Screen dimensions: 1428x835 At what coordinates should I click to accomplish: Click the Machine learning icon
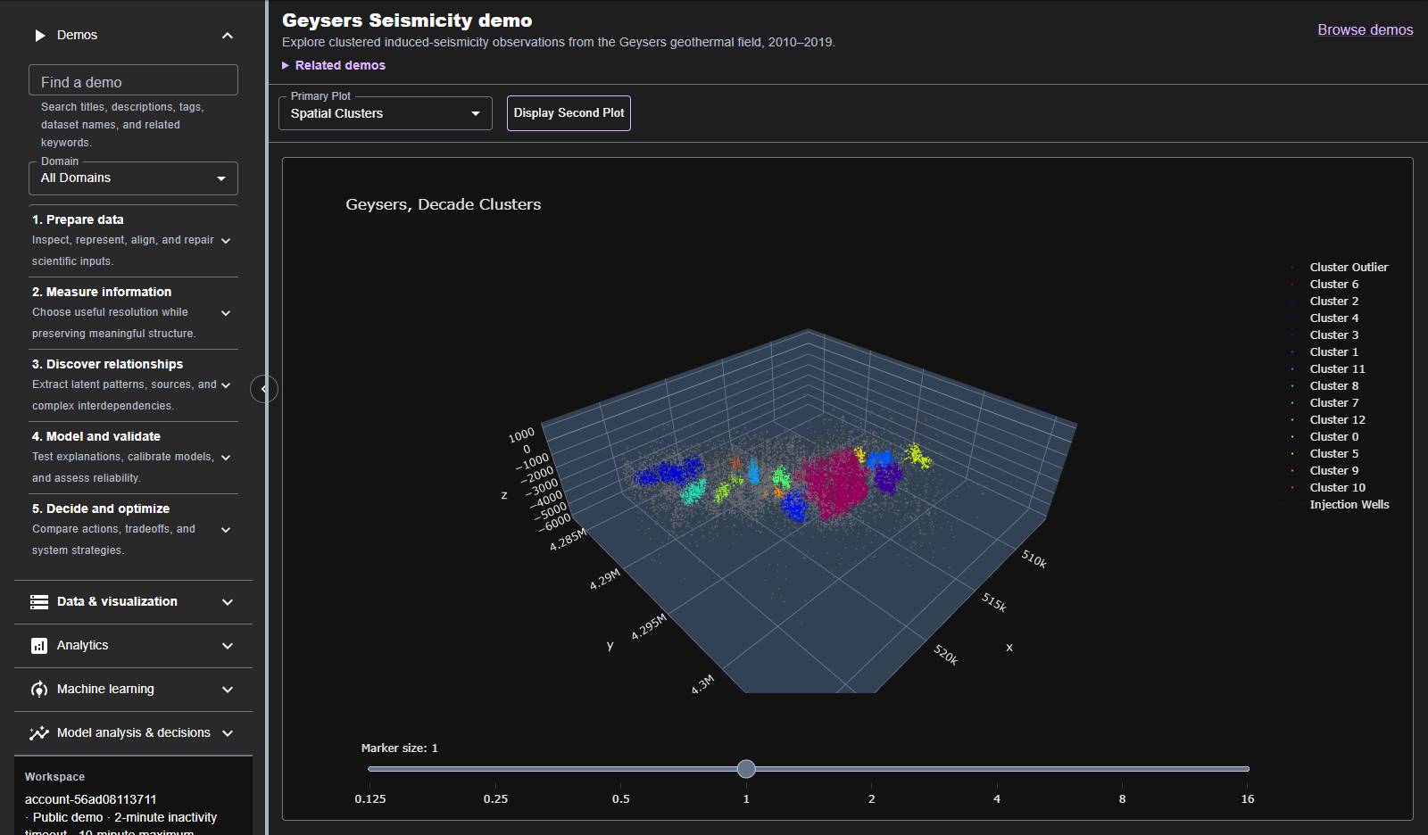point(39,690)
